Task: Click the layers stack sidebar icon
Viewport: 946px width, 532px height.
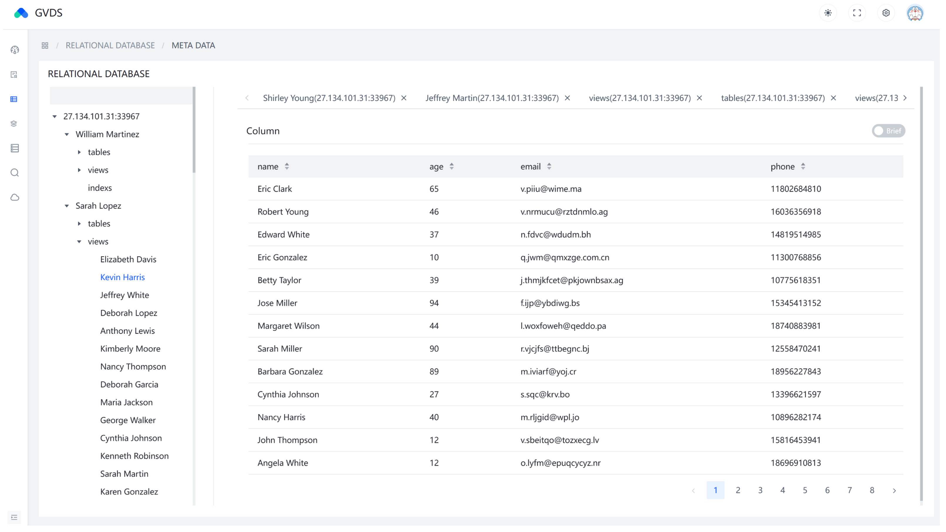Action: coord(14,123)
